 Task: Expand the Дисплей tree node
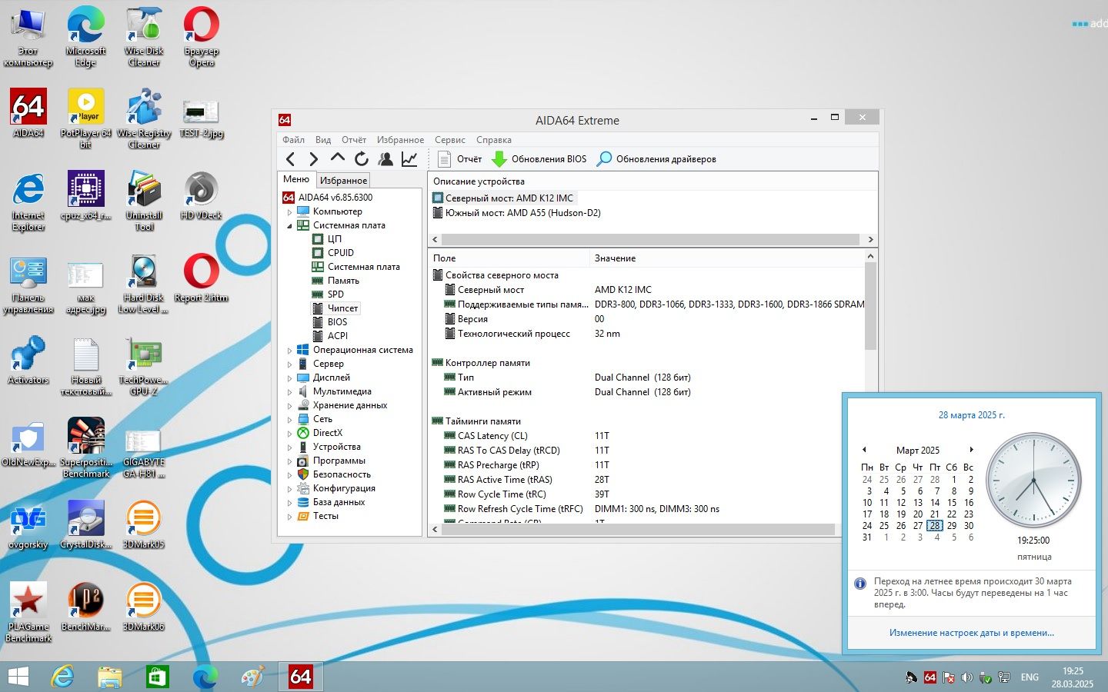290,378
